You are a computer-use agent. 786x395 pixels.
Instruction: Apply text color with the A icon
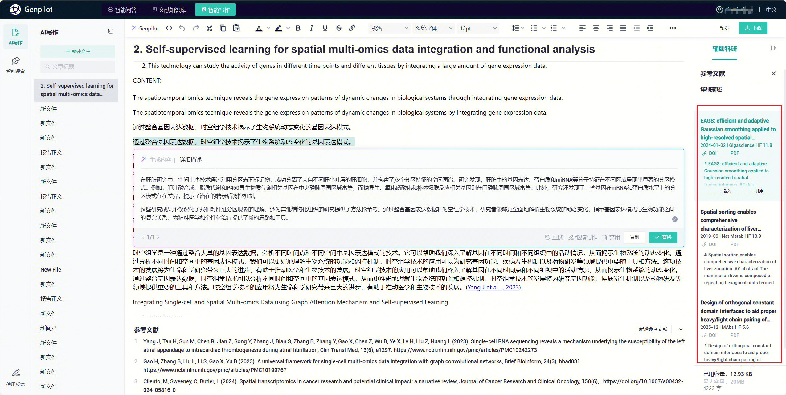pyautogui.click(x=259, y=28)
